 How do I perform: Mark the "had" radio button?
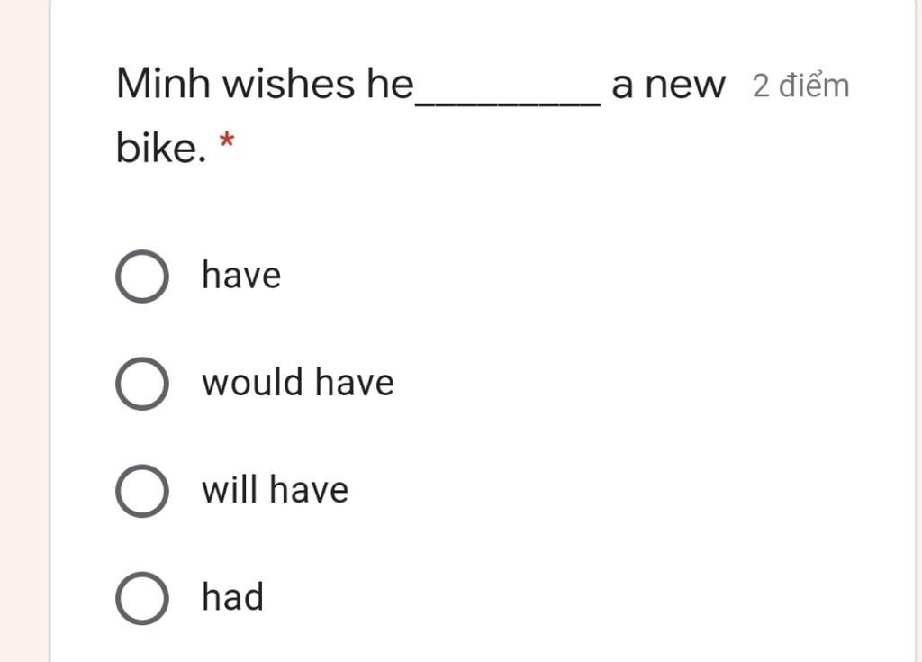point(142,598)
